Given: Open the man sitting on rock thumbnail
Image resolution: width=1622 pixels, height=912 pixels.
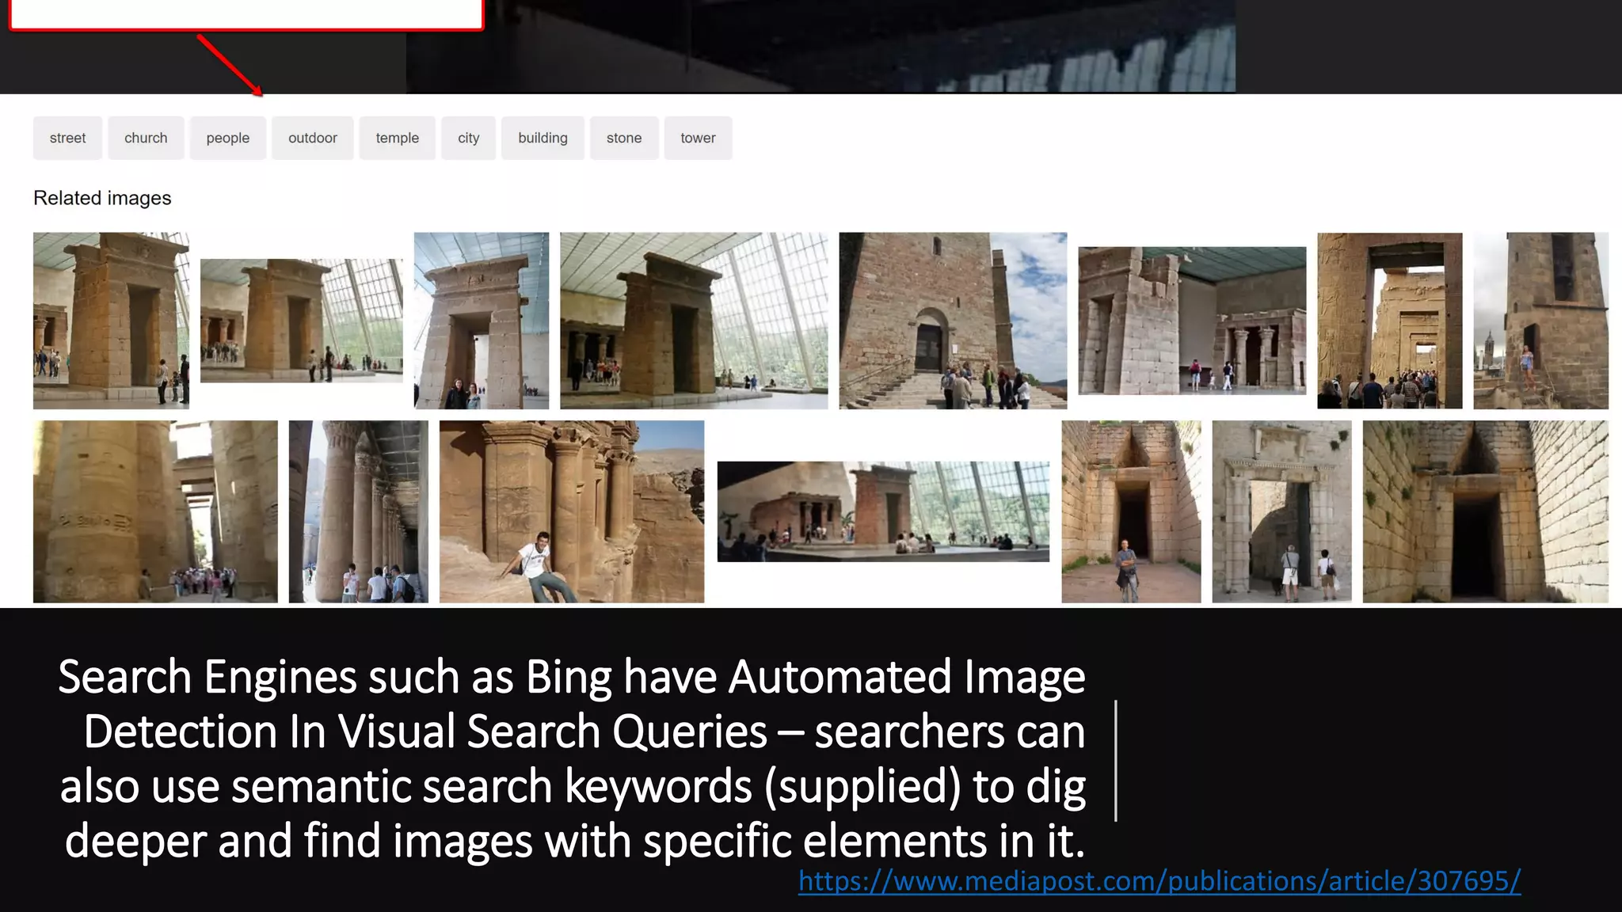Looking at the screenshot, I should pos(572,511).
